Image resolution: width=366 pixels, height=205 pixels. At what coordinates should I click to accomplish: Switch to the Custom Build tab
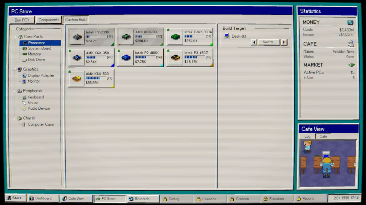pyautogui.click(x=76, y=20)
